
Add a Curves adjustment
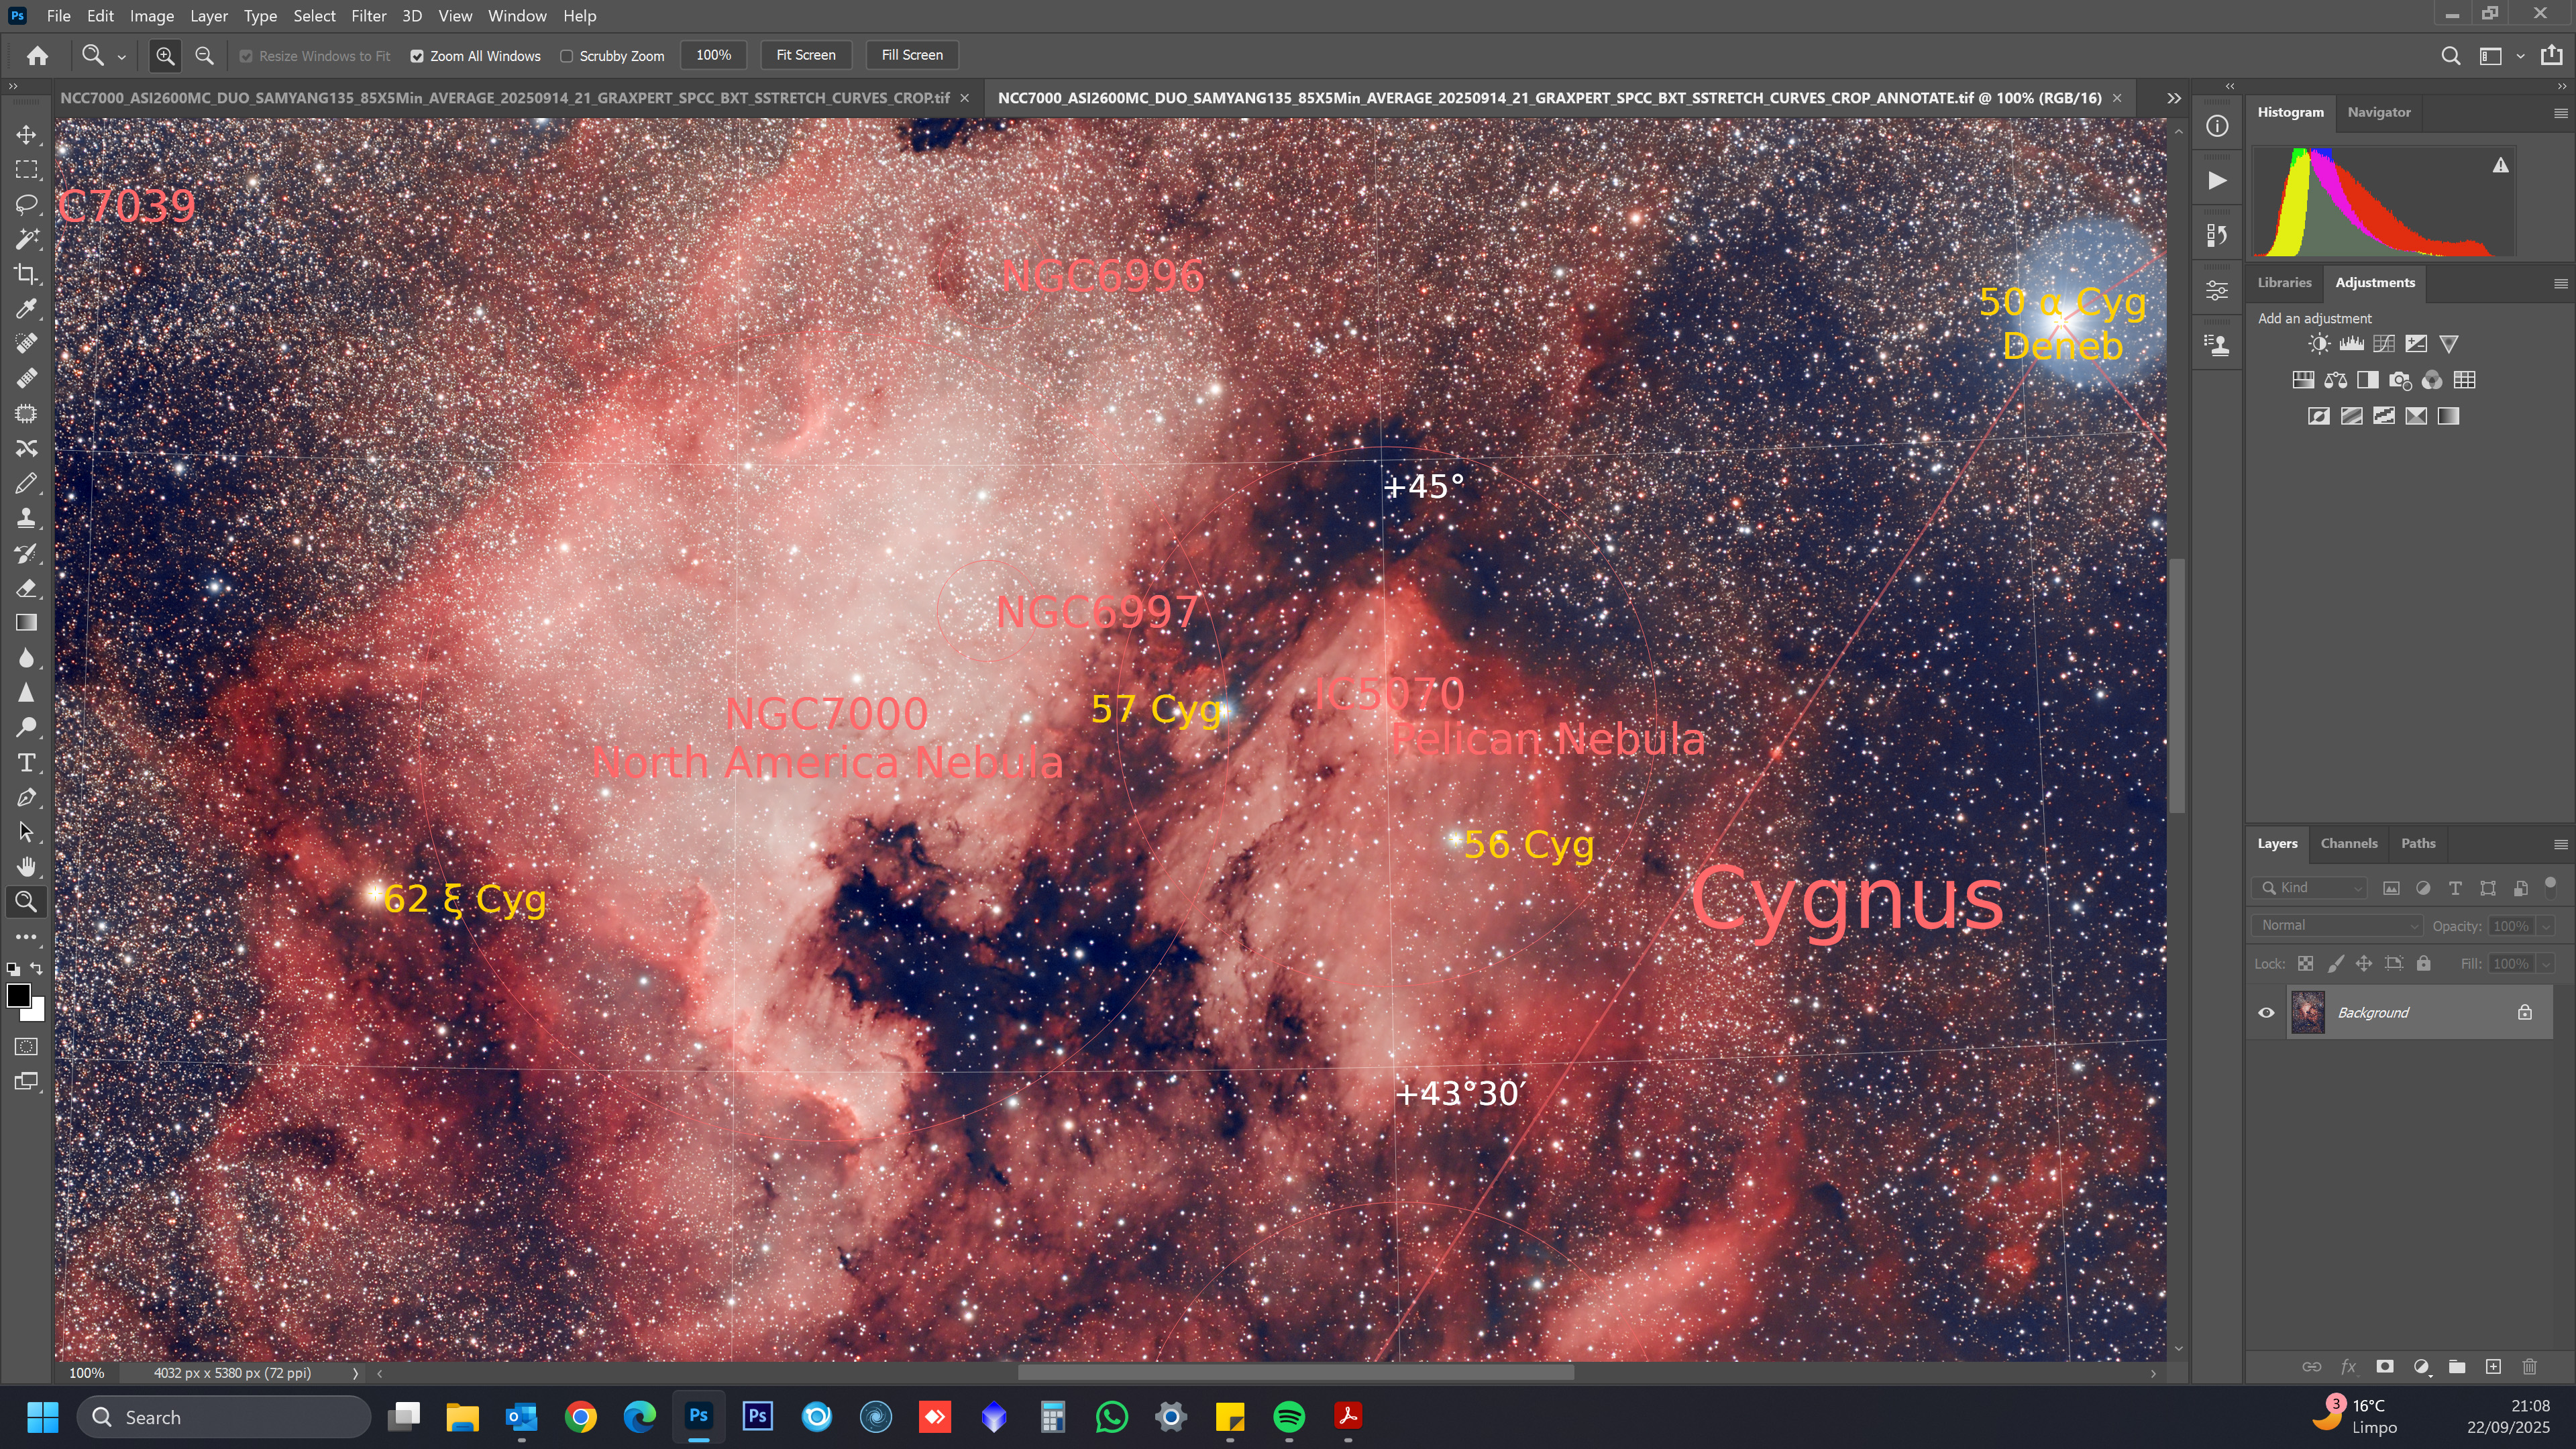pyautogui.click(x=2384, y=344)
